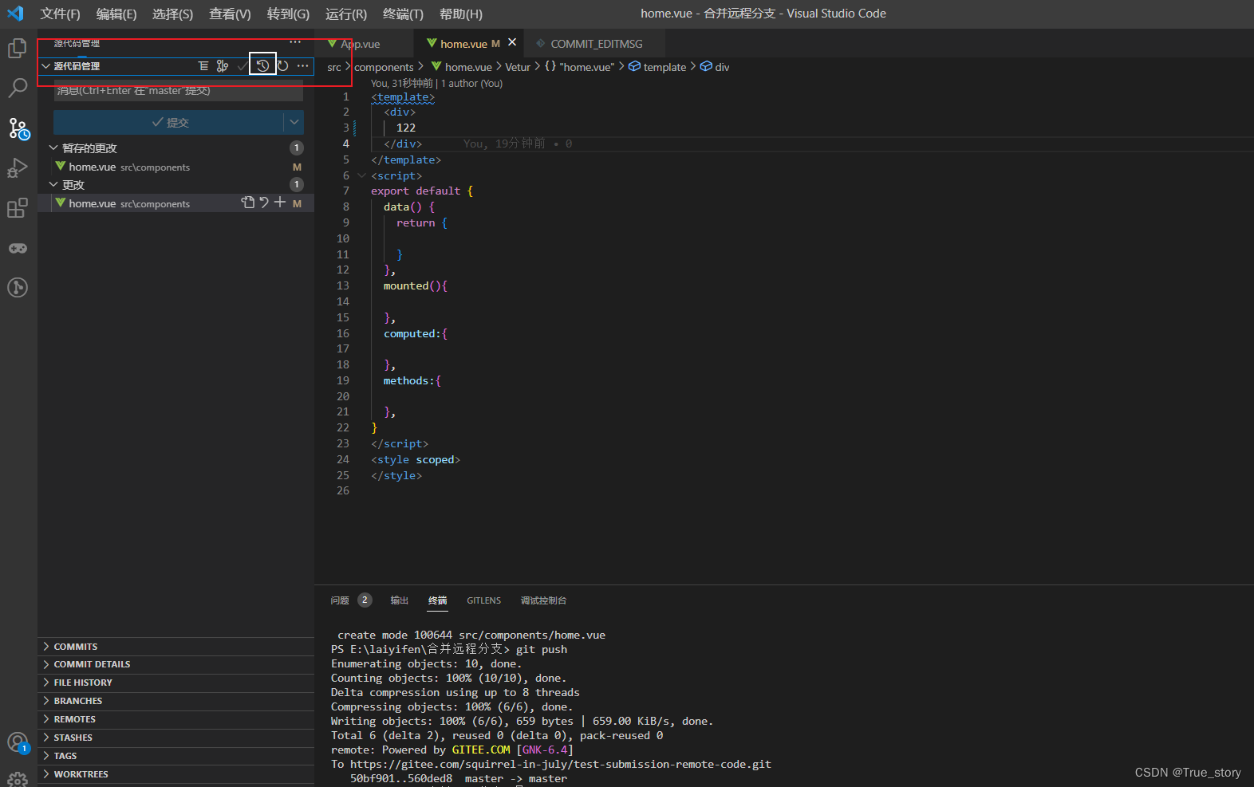
Task: Open views and more actions ellipsis
Action: pos(295,42)
